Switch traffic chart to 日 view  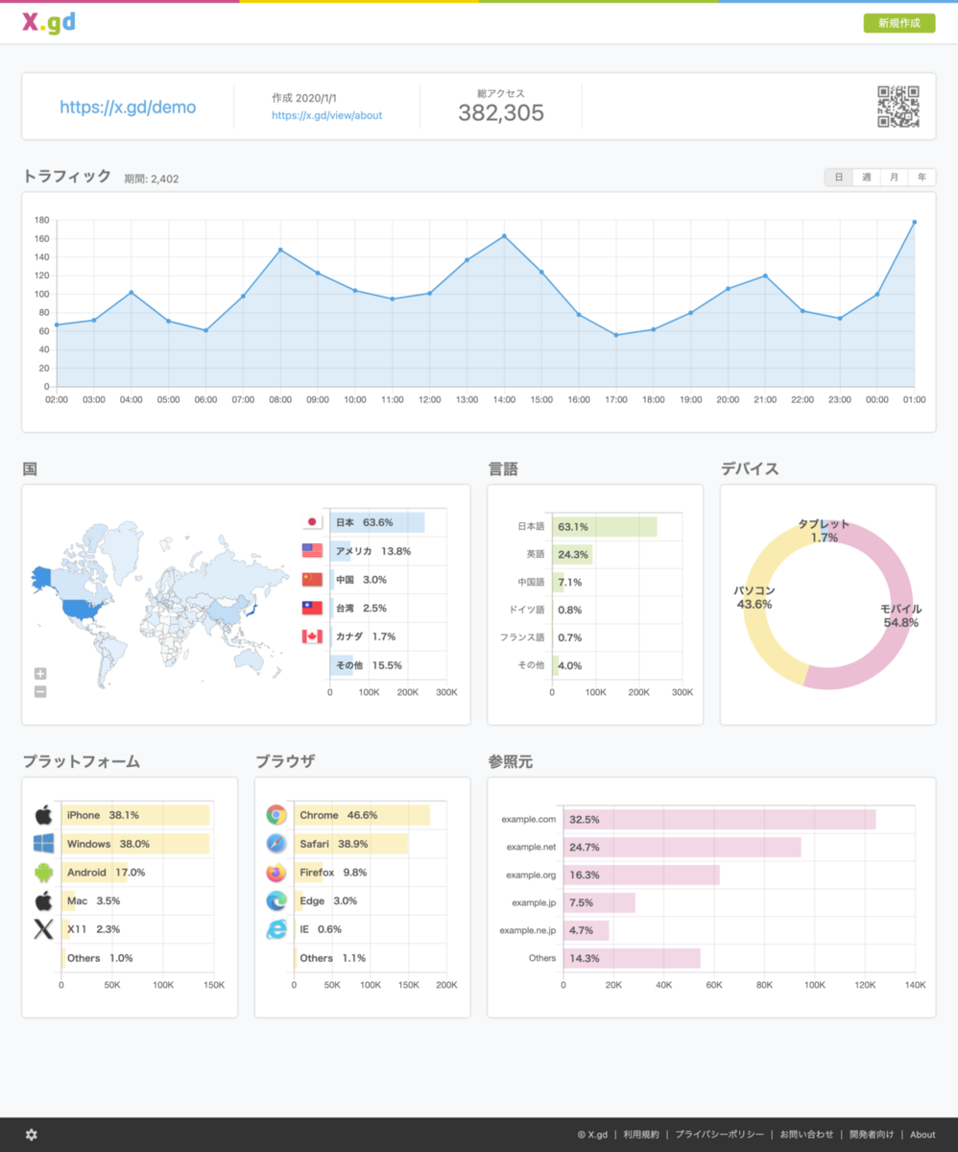pos(839,178)
